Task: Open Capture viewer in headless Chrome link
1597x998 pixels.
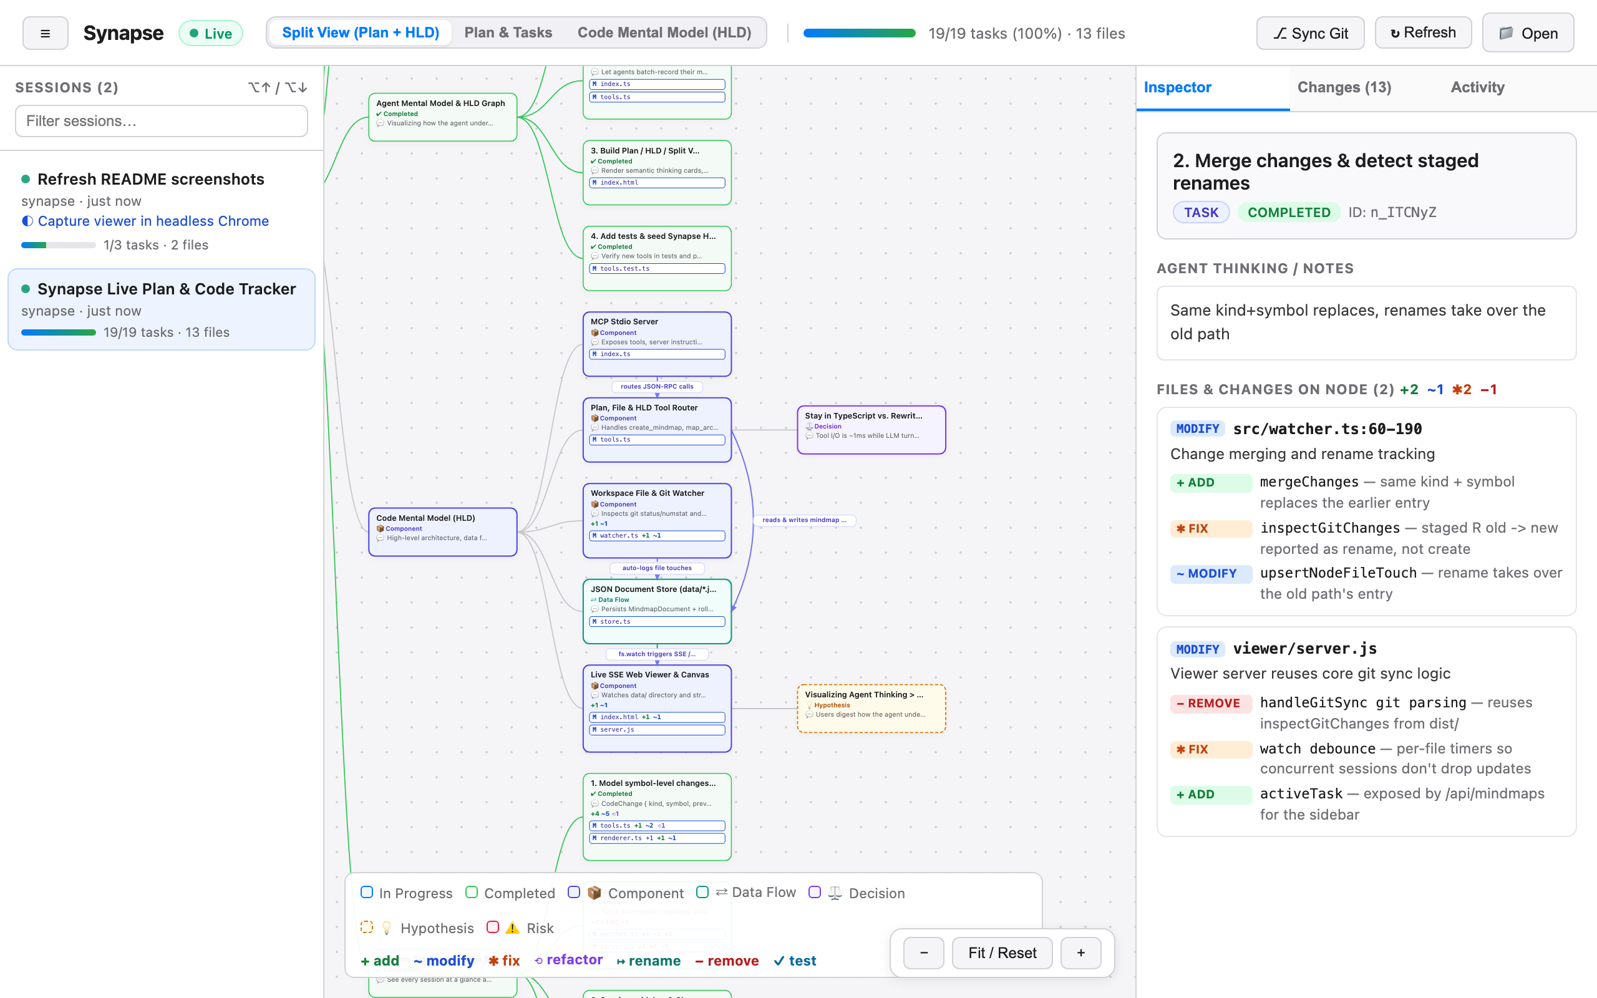Action: (153, 221)
